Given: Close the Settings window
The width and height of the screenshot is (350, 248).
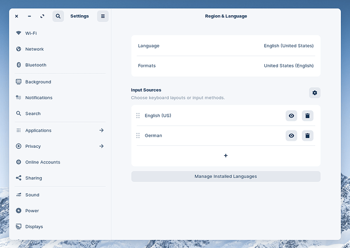Looking at the screenshot, I should click(17, 16).
